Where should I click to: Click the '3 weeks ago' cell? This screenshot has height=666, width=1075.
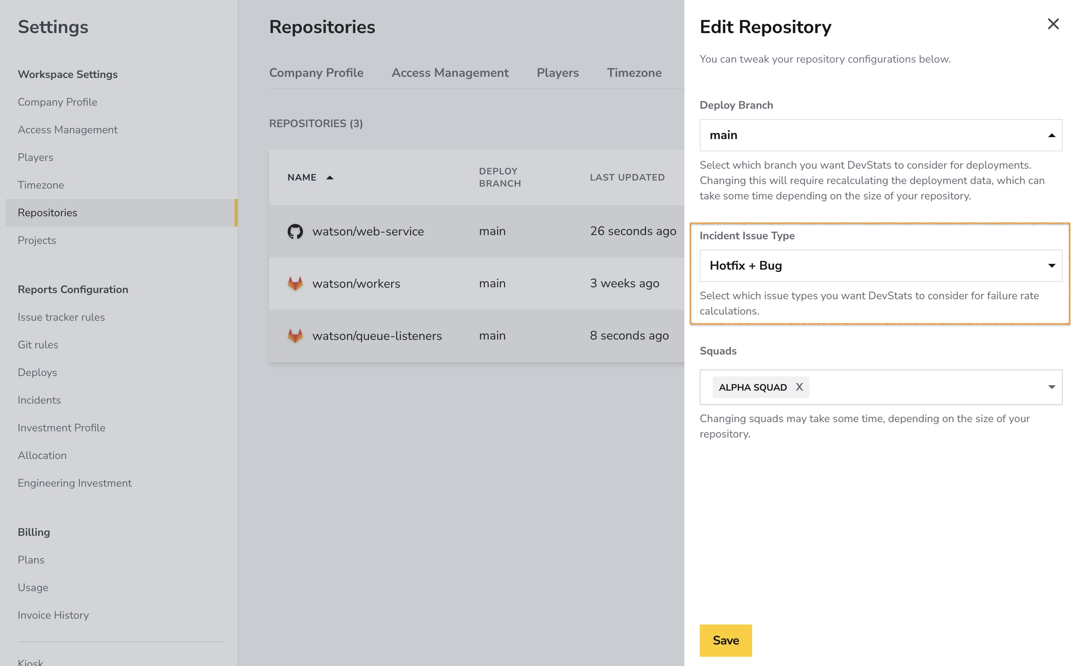[x=624, y=284]
